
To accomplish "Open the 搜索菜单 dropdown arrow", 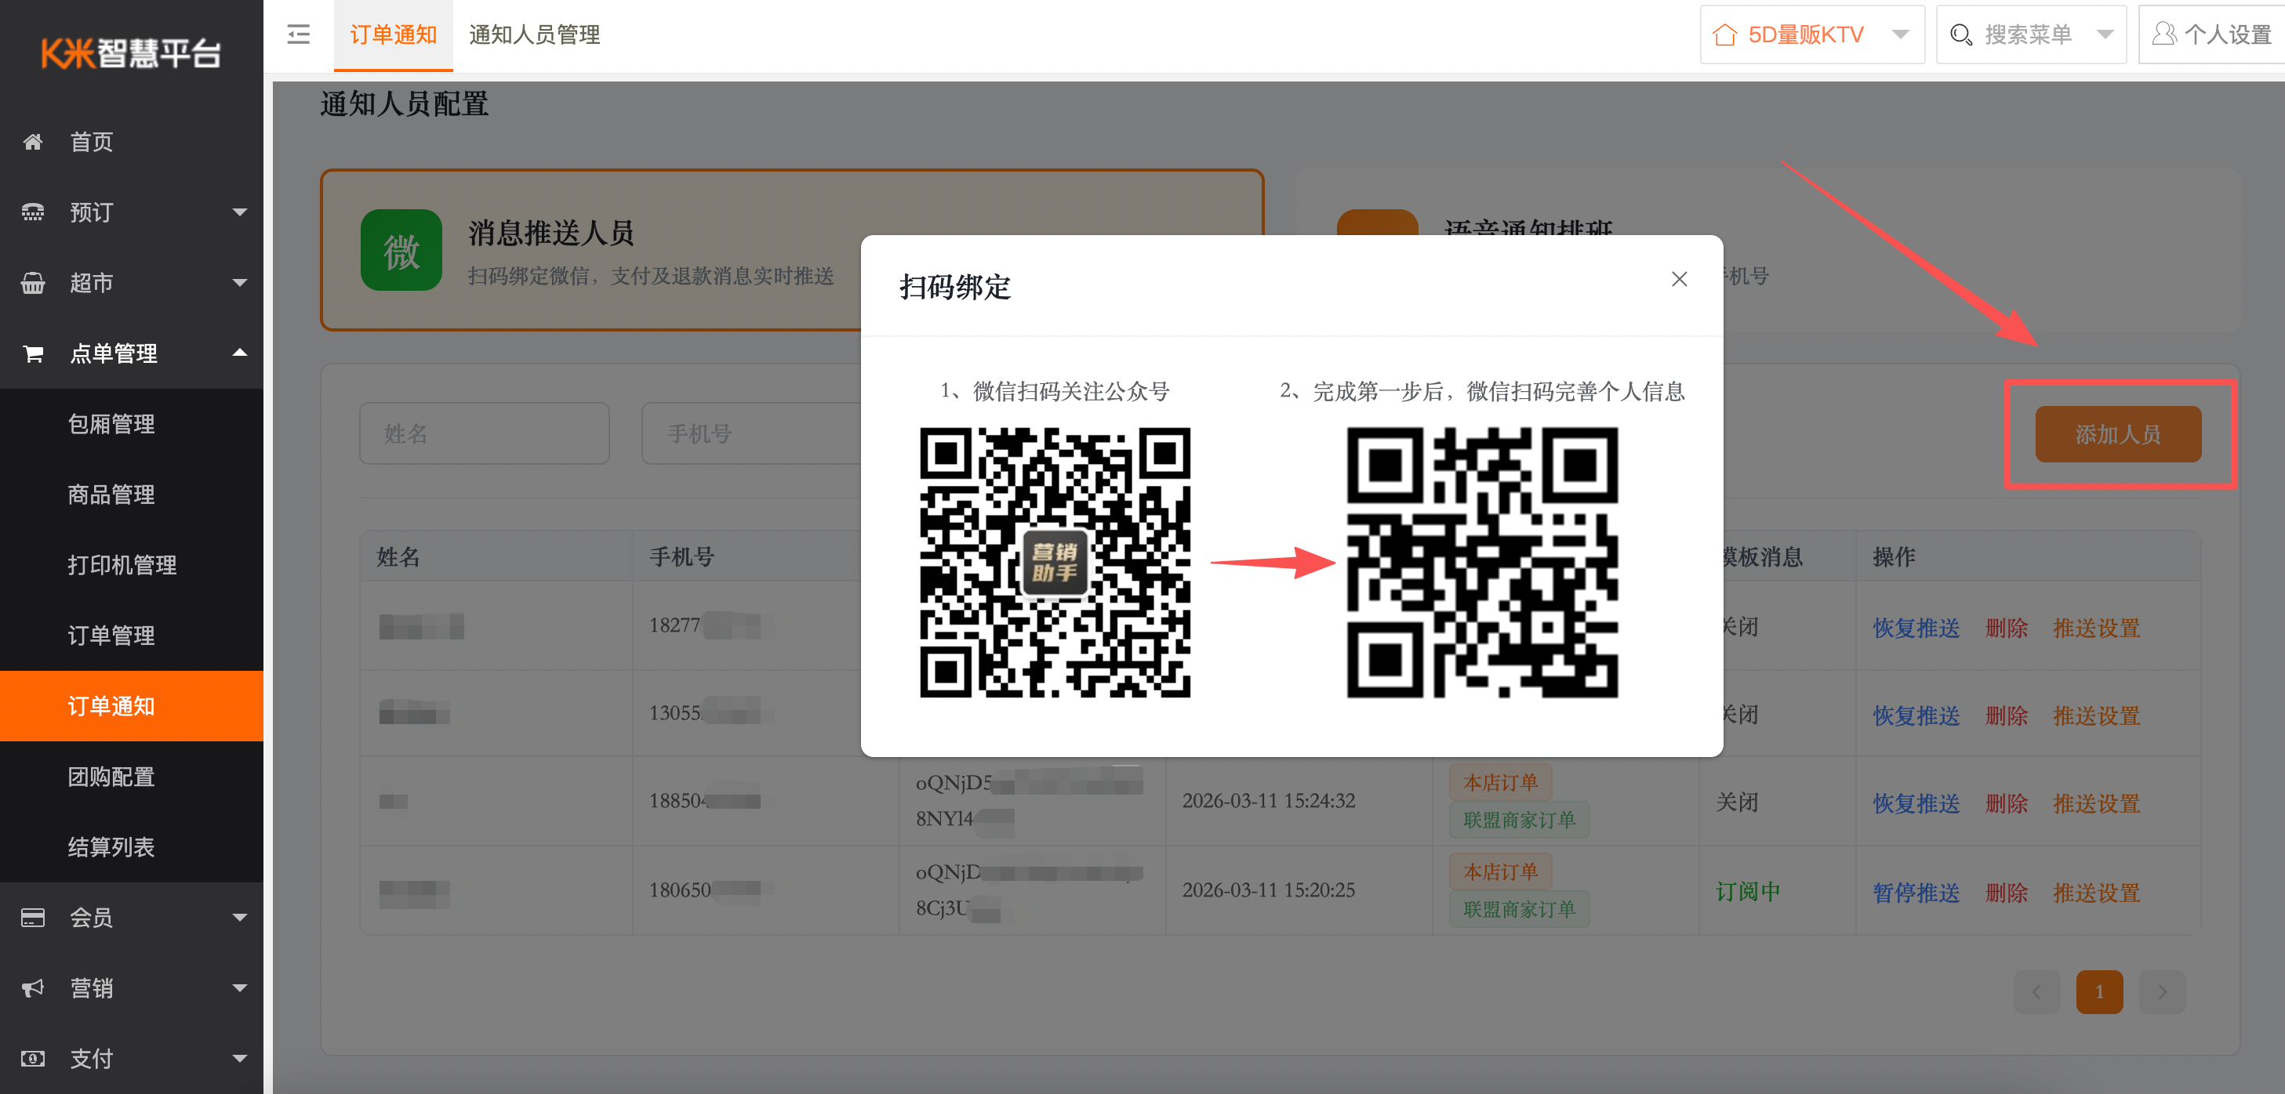I will pos(2105,34).
